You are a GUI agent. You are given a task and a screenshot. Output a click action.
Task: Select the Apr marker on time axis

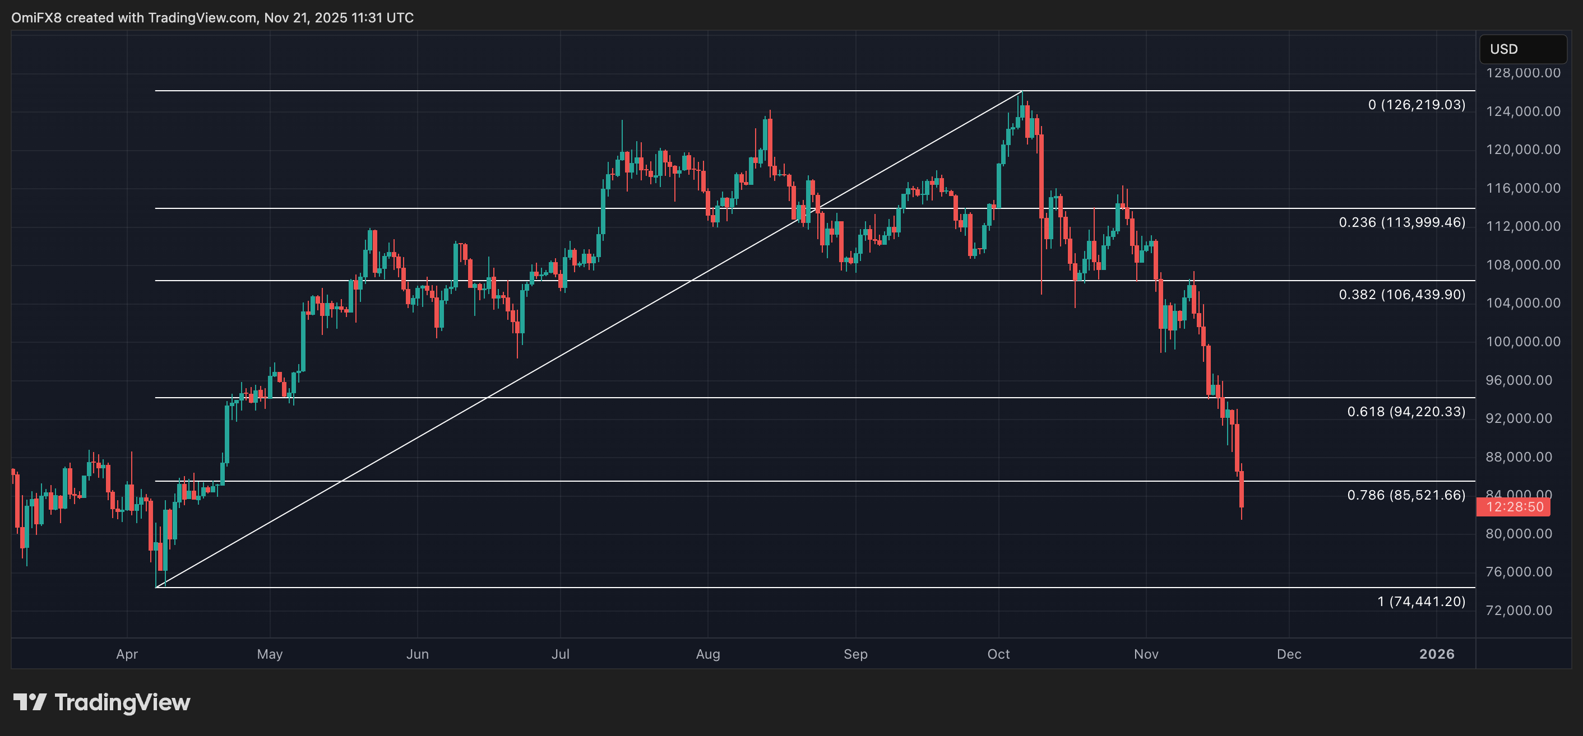(x=127, y=654)
